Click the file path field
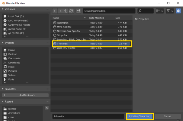The height and width of the screenshot is (121, 183). (109, 11)
